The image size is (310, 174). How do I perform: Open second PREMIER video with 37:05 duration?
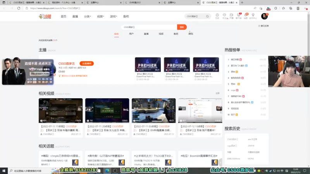(177, 65)
